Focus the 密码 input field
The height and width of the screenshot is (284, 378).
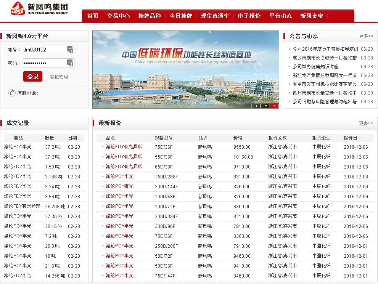point(48,63)
